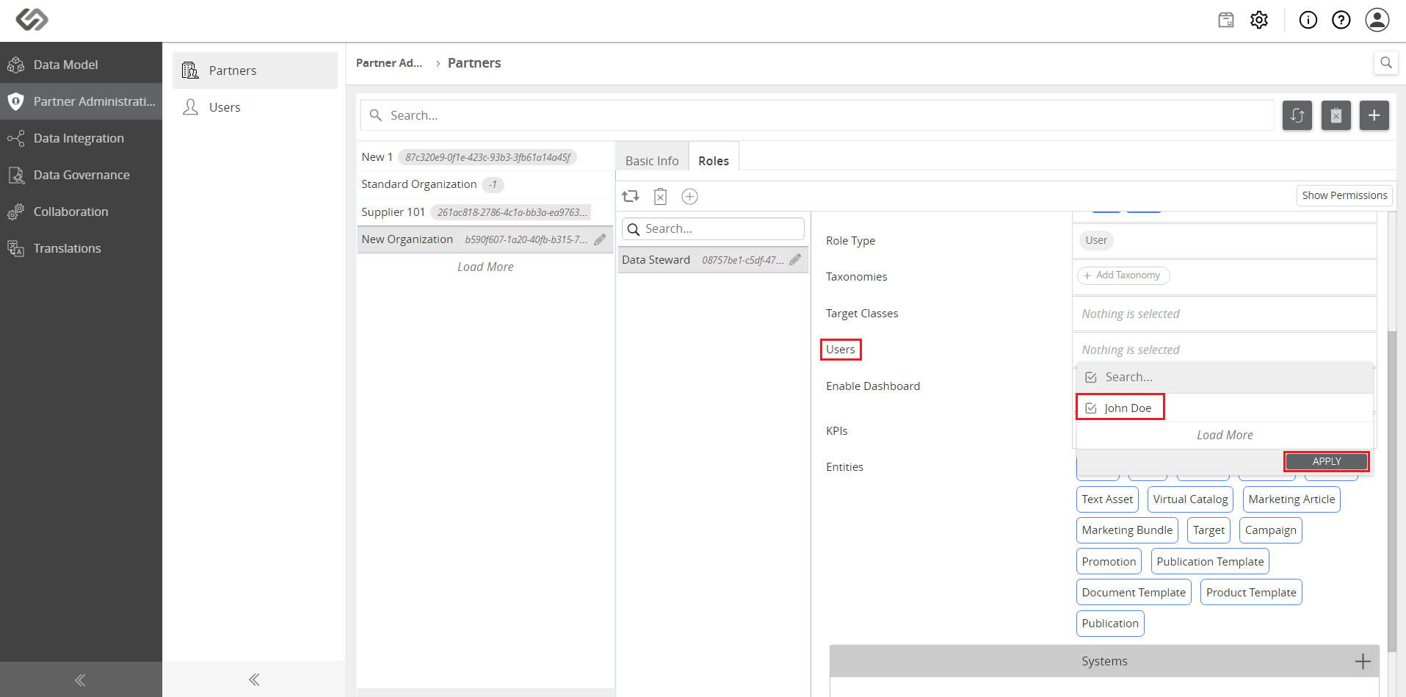The width and height of the screenshot is (1406, 697).
Task: Click the role details vertical scrollbar
Action: pyautogui.click(x=1392, y=491)
